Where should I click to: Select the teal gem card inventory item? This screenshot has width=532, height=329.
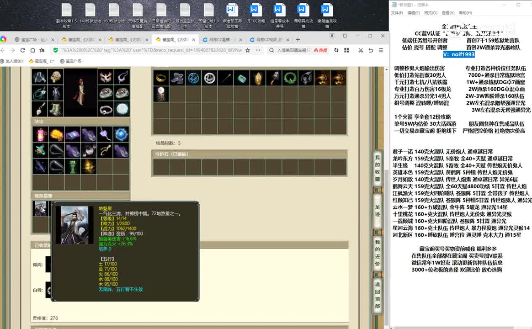242,78
